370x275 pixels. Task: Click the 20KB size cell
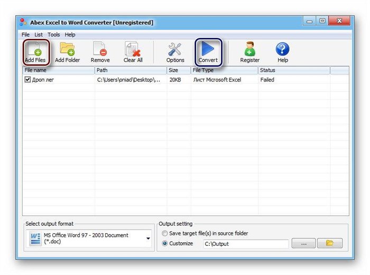tap(175, 80)
